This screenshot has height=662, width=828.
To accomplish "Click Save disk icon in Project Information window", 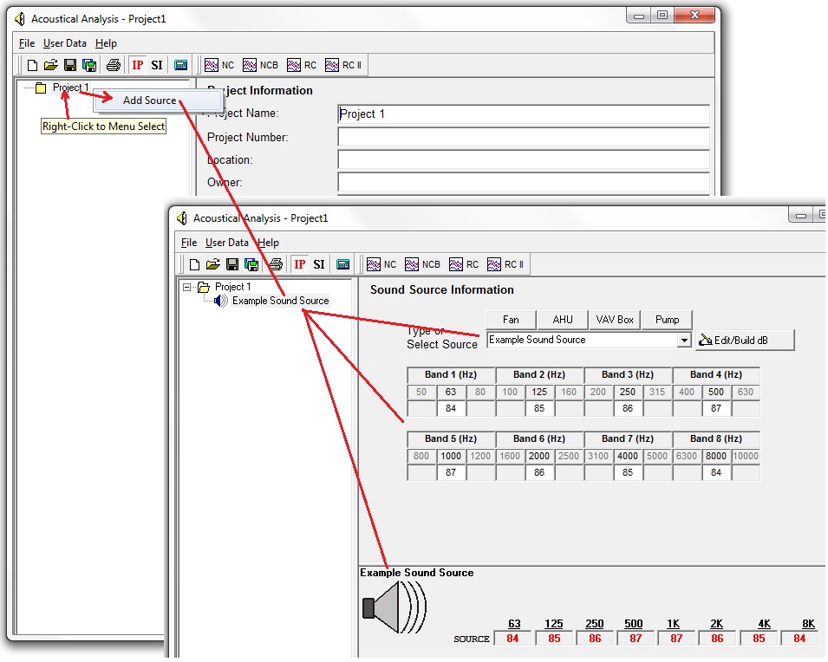I will [70, 66].
